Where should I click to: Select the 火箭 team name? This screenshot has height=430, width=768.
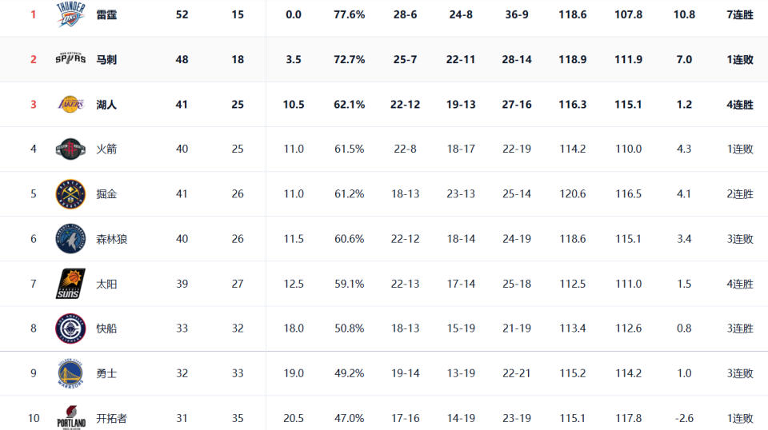tap(106, 149)
